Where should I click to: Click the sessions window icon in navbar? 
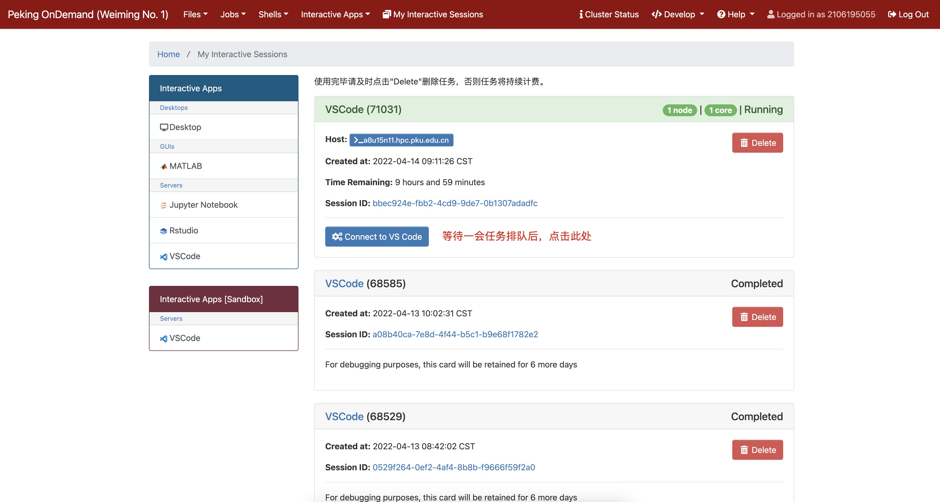(387, 14)
